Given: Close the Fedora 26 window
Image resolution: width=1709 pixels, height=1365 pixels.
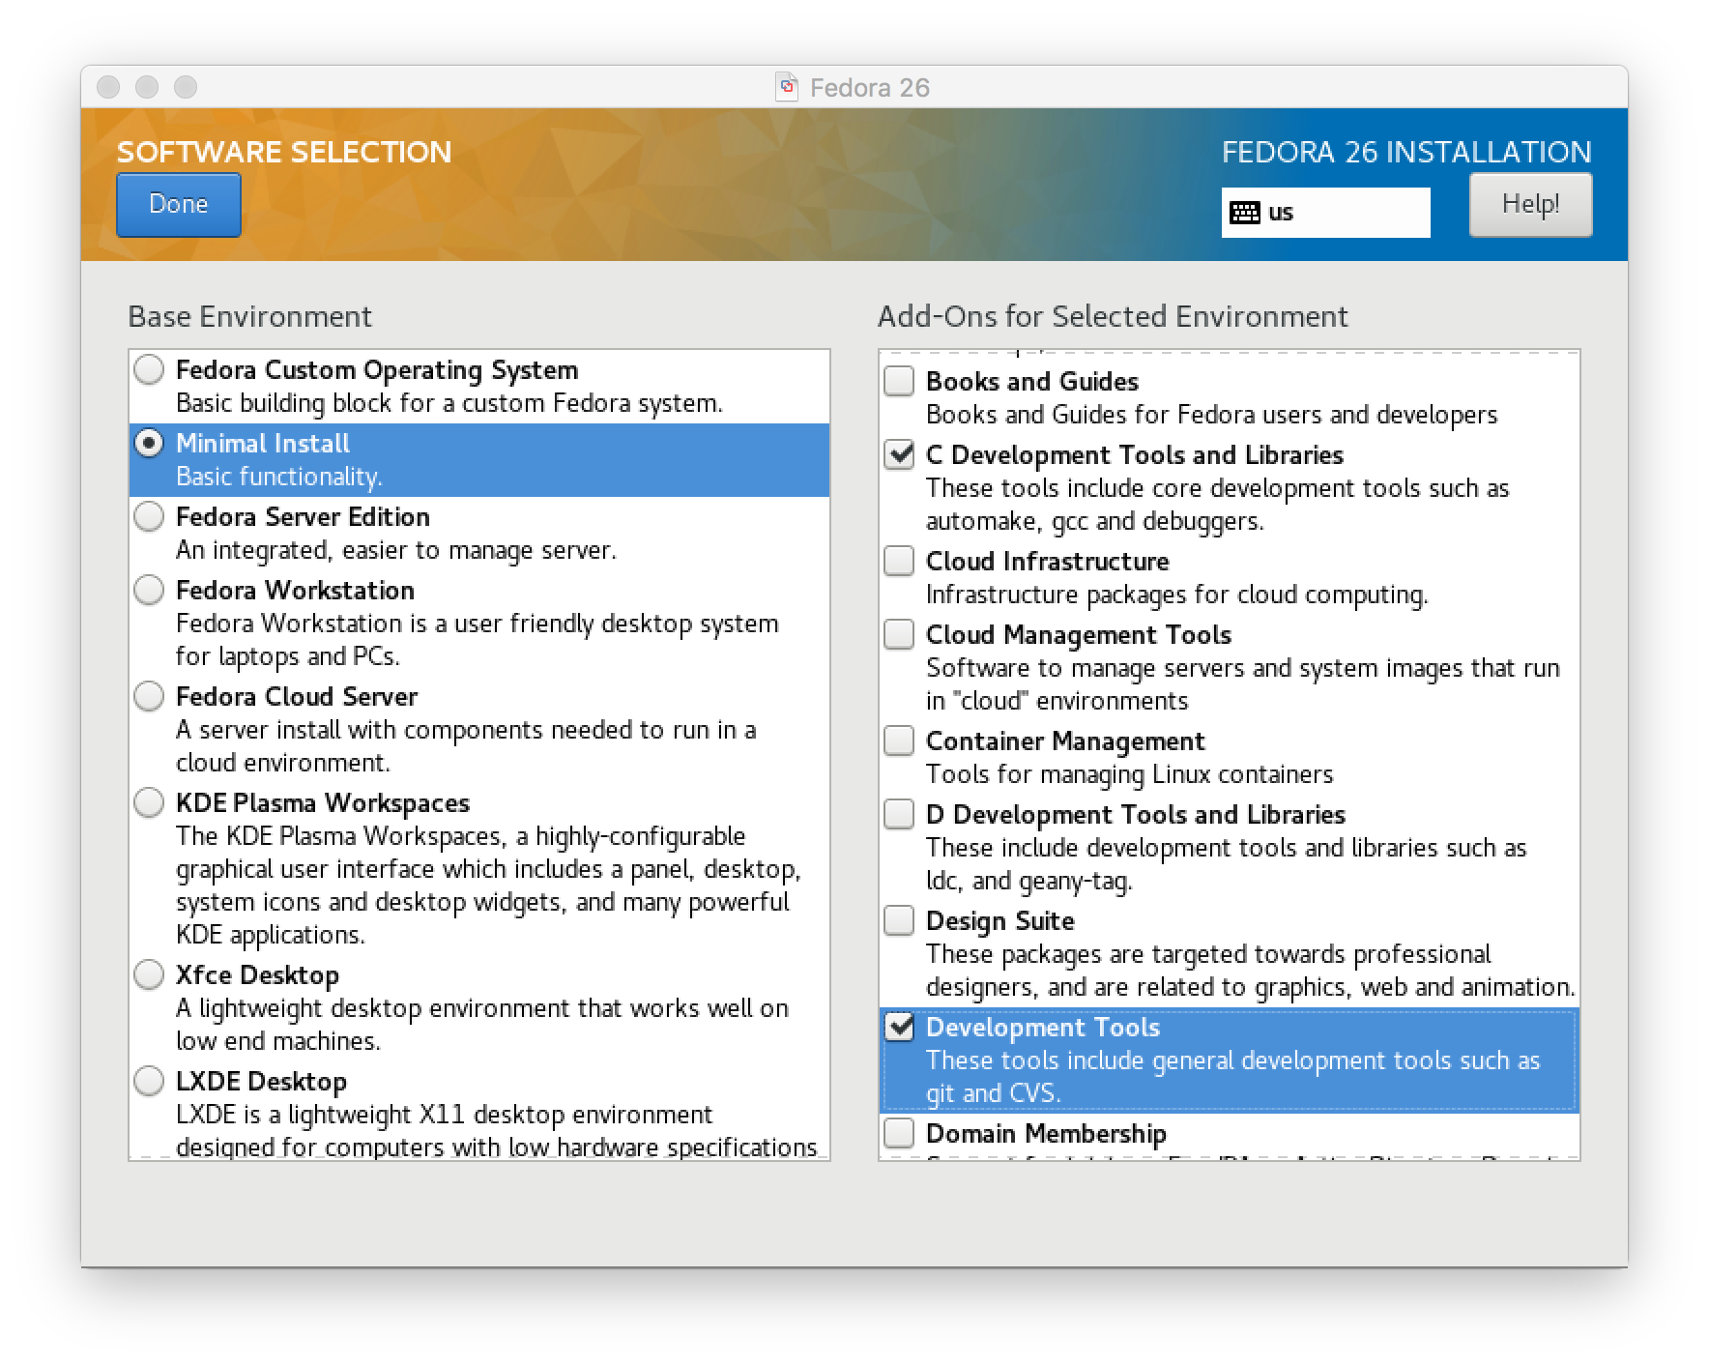Looking at the screenshot, I should 108,87.
